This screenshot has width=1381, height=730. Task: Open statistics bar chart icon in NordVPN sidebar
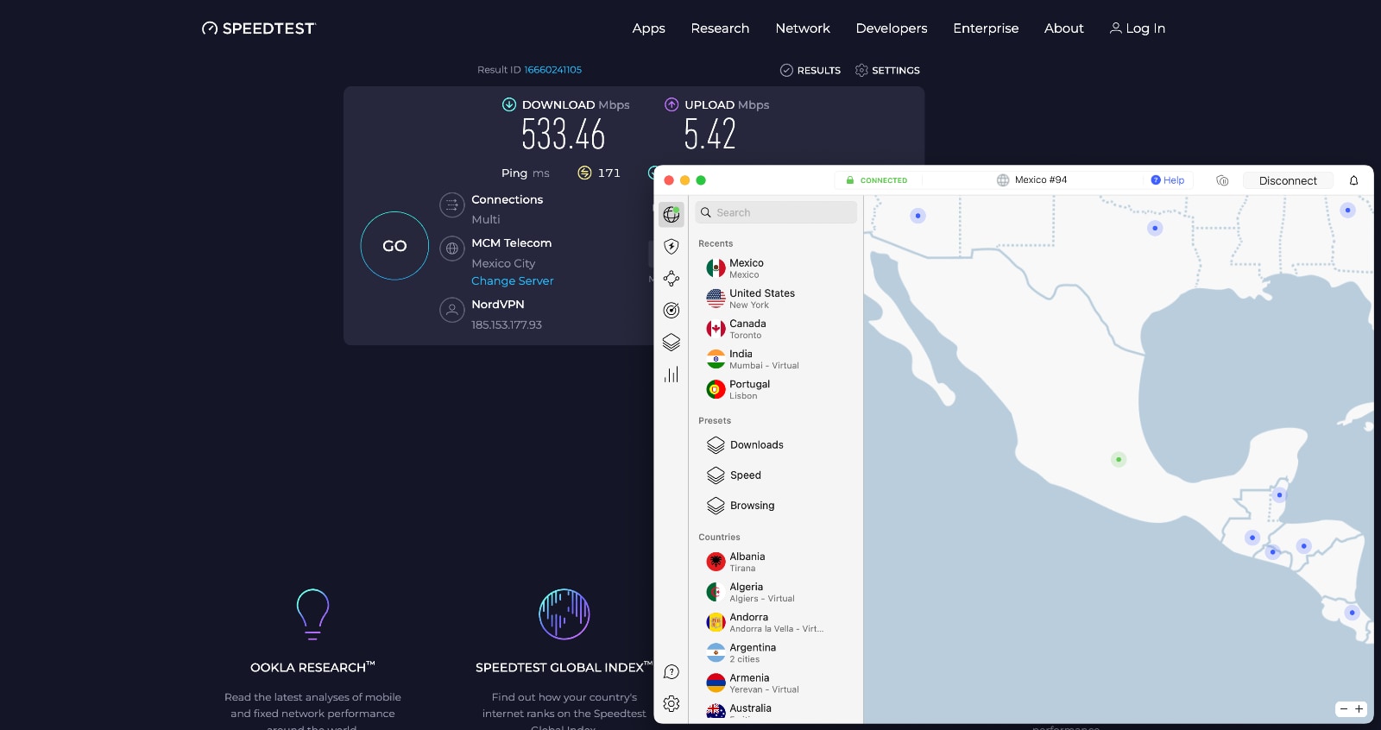pos(672,374)
